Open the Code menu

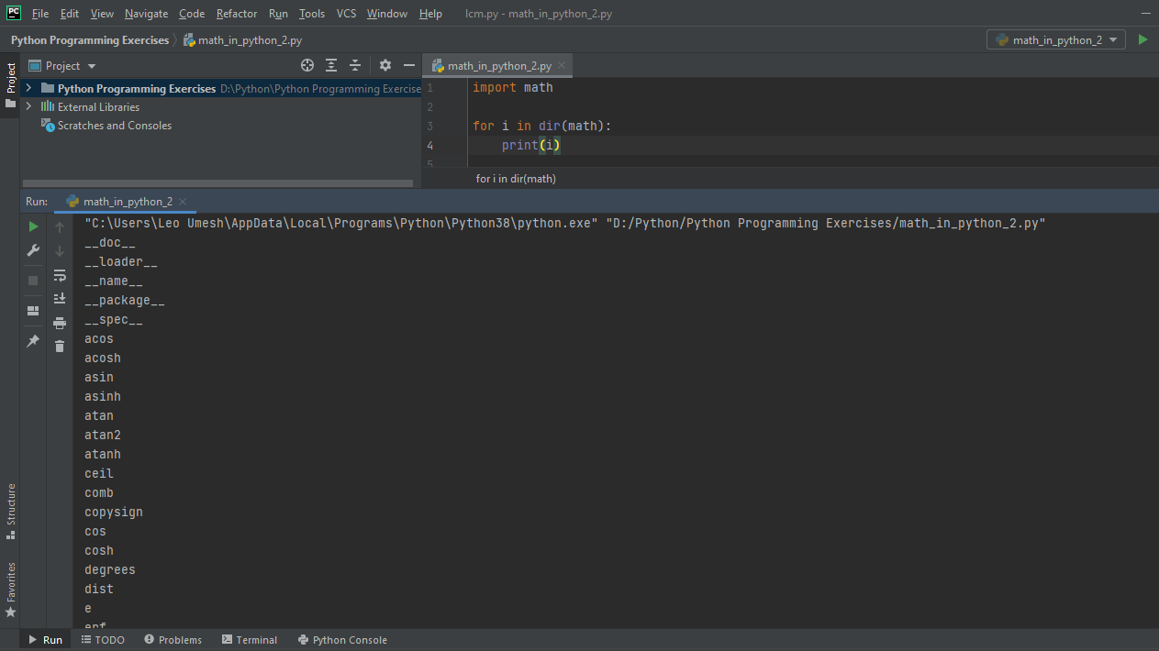192,14
